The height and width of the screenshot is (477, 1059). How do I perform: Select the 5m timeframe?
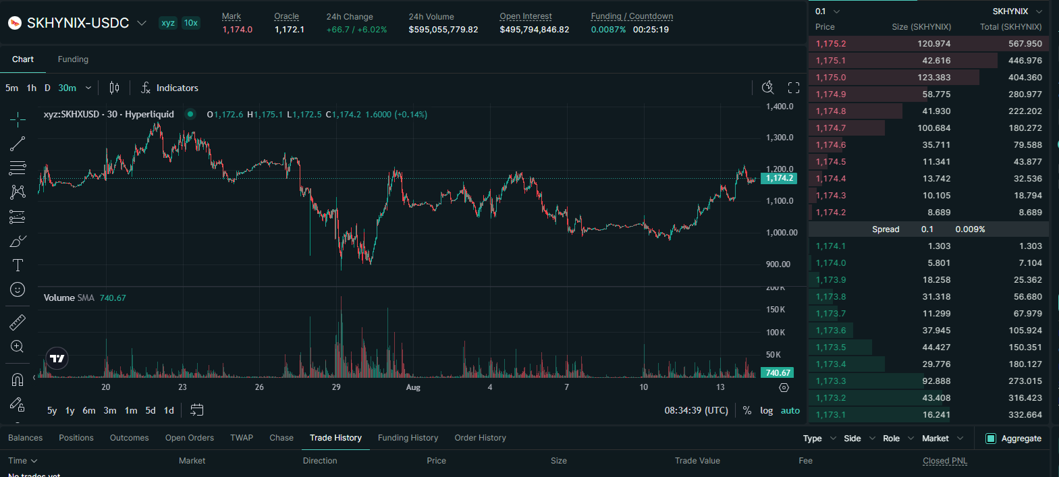click(12, 88)
